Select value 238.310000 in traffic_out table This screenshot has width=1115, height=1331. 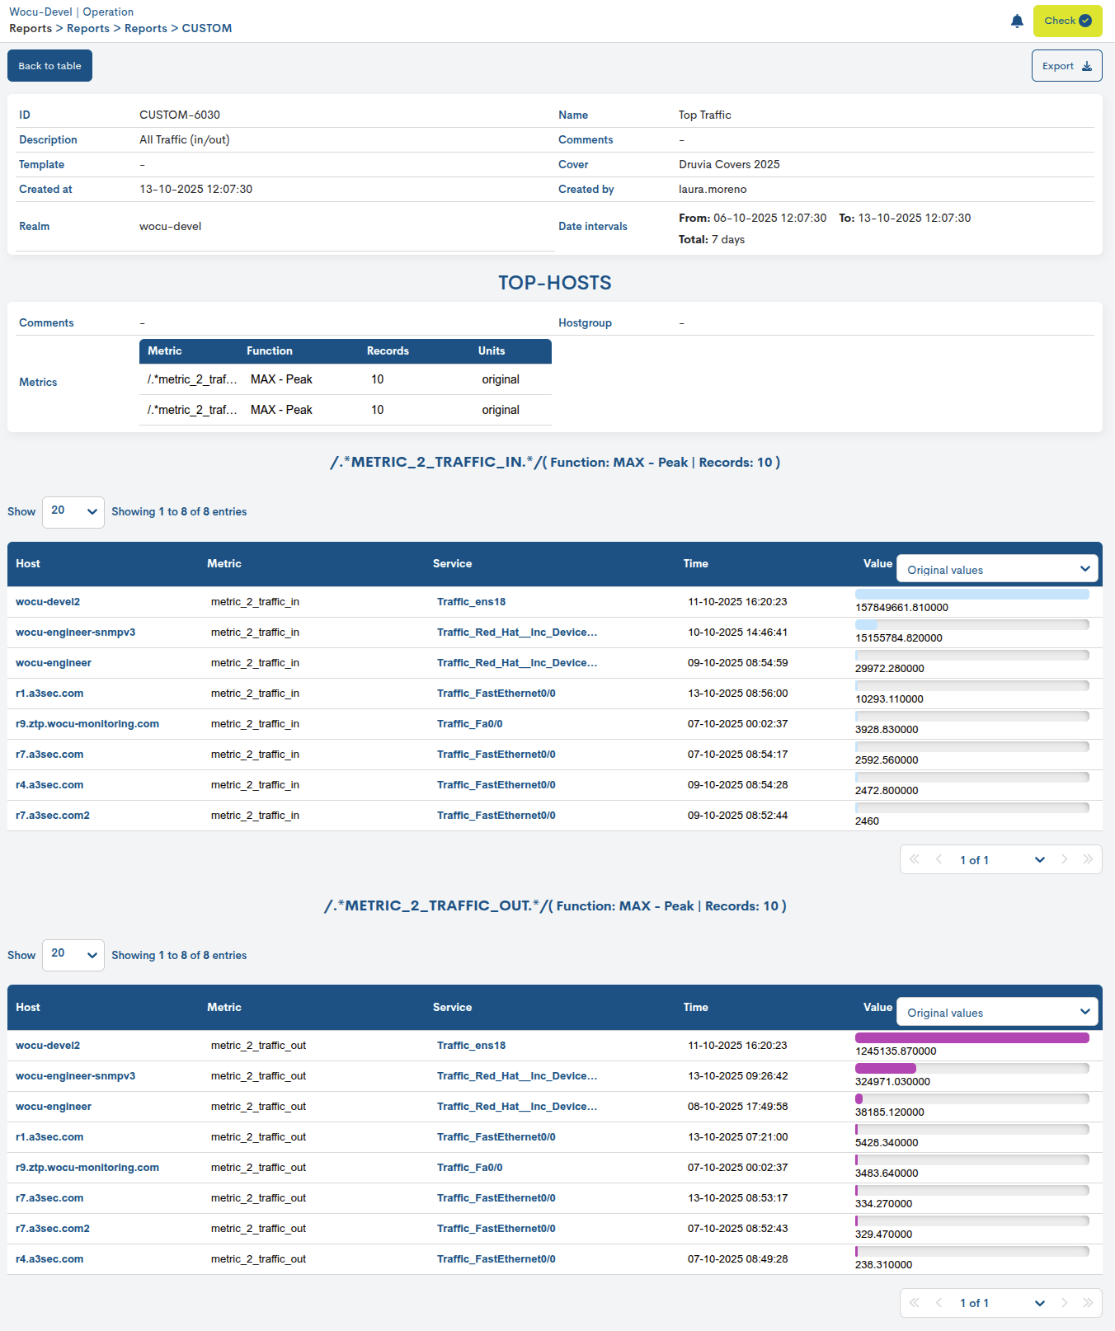click(x=884, y=1265)
